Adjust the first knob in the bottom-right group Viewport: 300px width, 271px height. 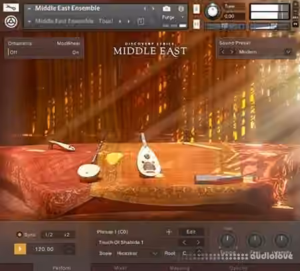227,240
